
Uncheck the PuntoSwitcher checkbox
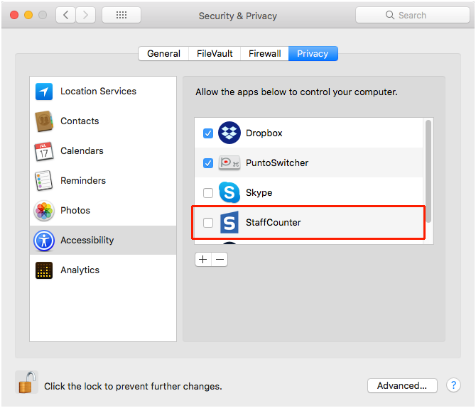pos(208,163)
